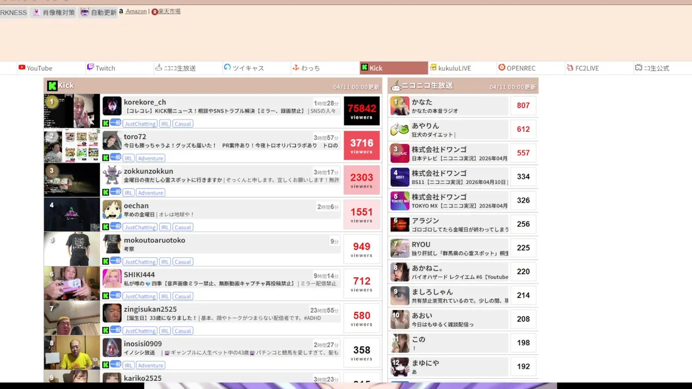Screen dimensions: 692x389
Task: Click the 807 viewer count for かなた
Action: click(x=523, y=106)
